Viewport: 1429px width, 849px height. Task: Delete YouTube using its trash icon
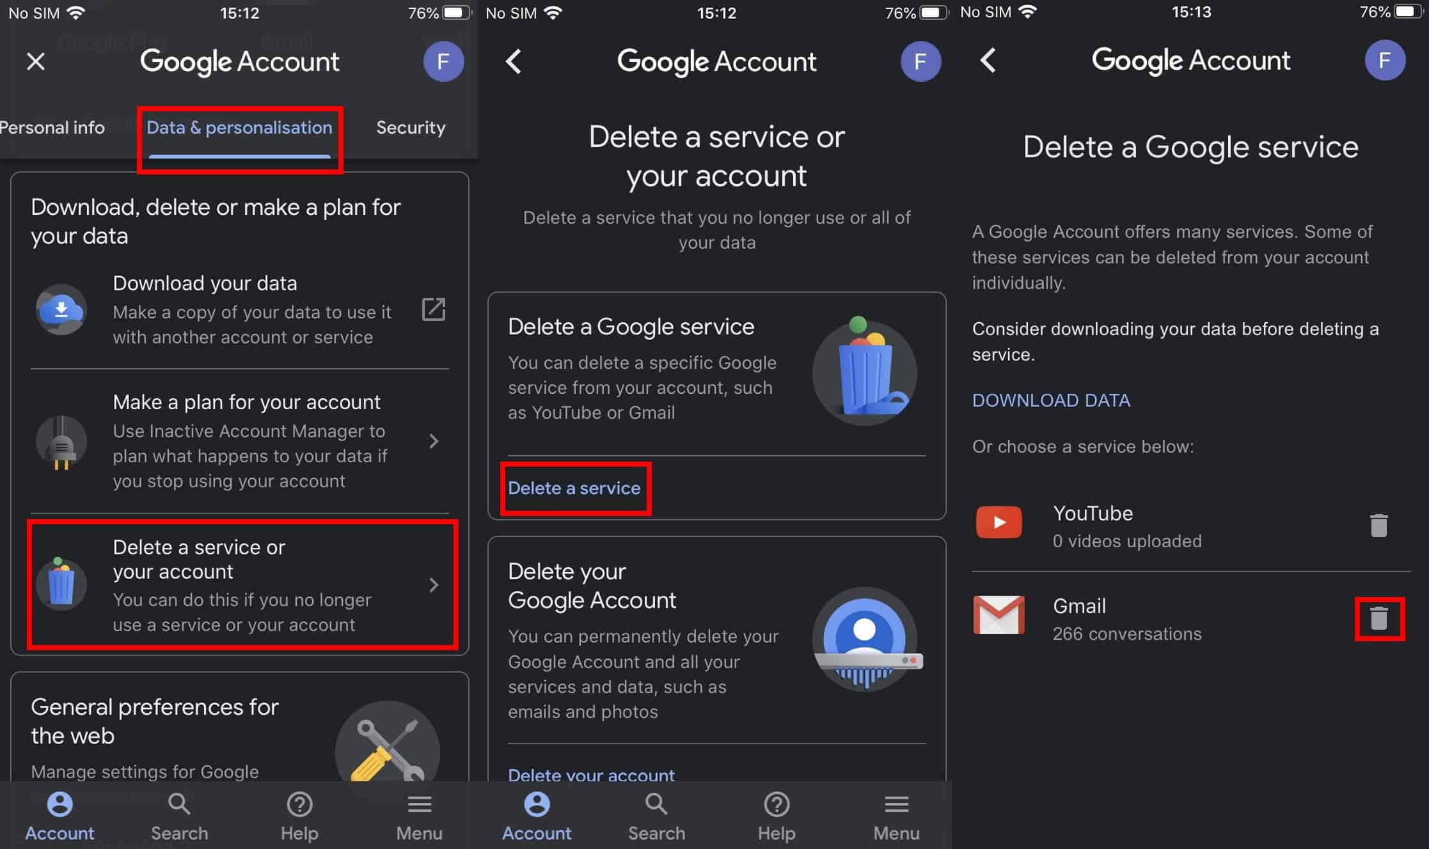tap(1378, 526)
